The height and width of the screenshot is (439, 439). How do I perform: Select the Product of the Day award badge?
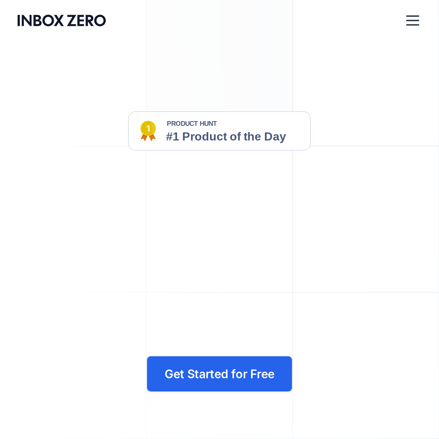219,131
